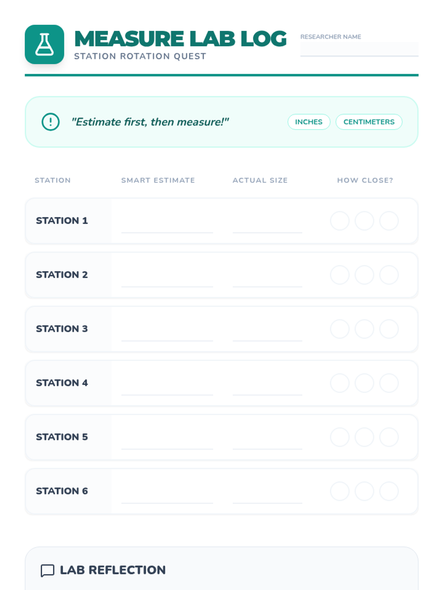The width and height of the screenshot is (443, 590).
Task: Click Station 6 Smart Estimate field
Action: point(167,495)
